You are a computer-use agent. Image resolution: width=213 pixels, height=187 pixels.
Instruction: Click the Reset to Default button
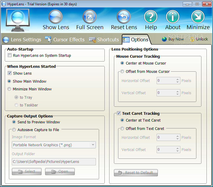[136, 173]
